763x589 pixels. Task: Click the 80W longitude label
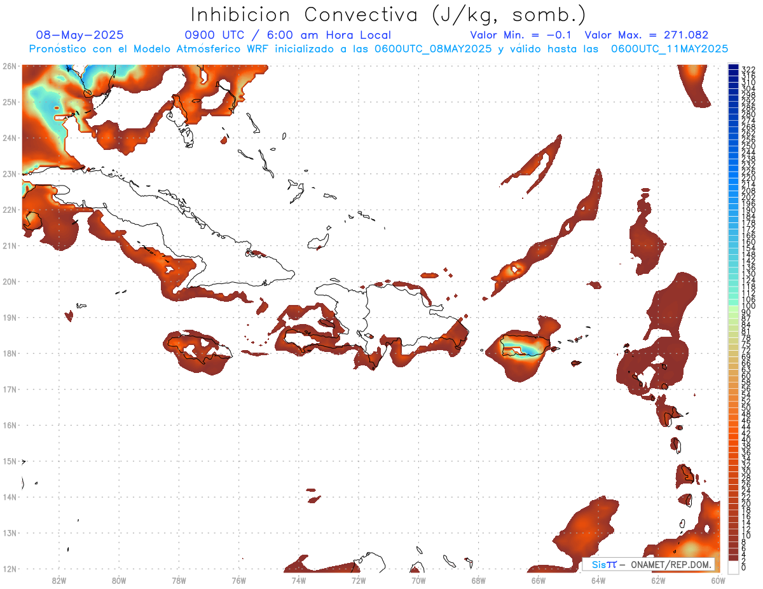click(119, 580)
